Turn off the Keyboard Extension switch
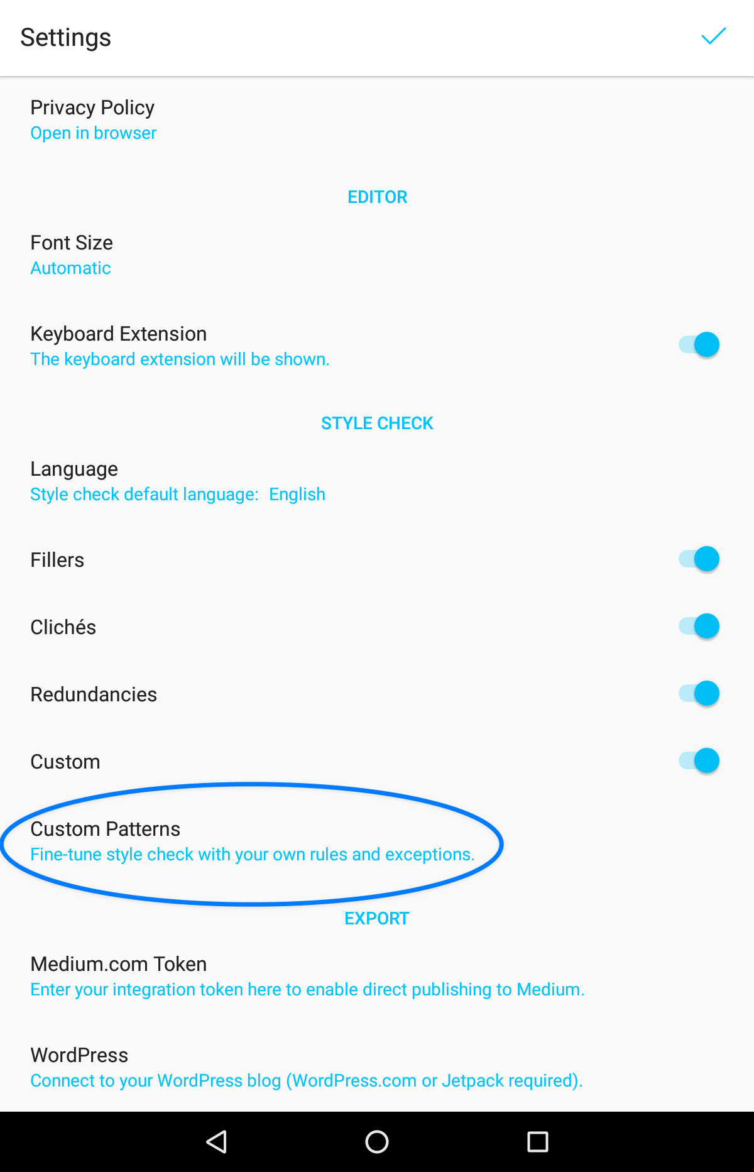 click(x=699, y=344)
